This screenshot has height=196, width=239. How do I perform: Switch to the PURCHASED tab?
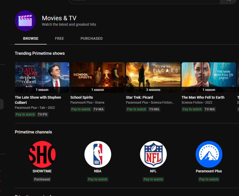pos(92,38)
